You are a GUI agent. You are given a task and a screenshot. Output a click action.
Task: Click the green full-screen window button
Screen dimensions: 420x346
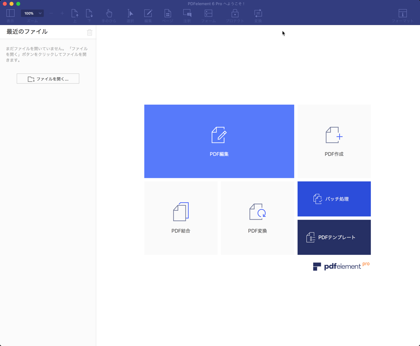pyautogui.click(x=18, y=4)
